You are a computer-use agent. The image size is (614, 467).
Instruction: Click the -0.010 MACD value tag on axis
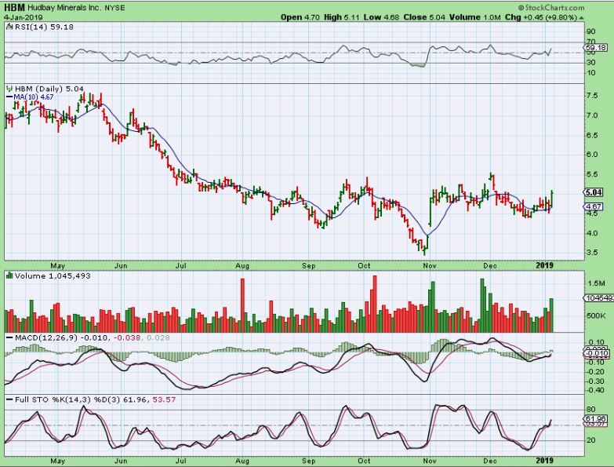(x=597, y=354)
